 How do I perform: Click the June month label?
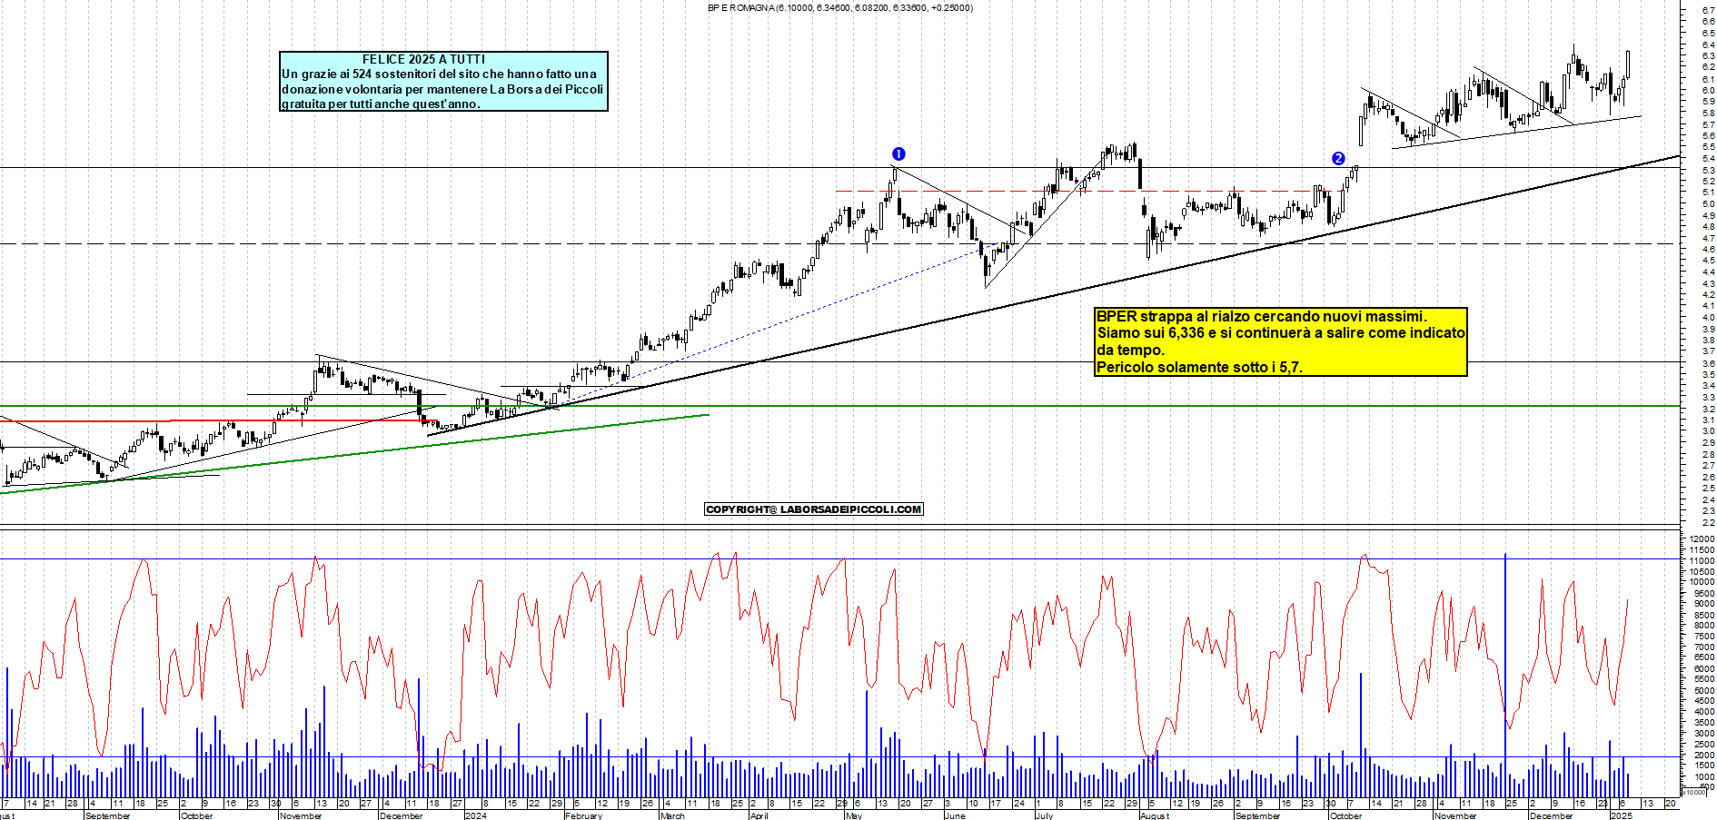[x=955, y=815]
